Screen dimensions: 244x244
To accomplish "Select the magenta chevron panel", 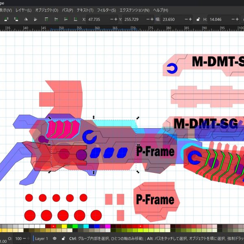I will [x=63, y=129].
